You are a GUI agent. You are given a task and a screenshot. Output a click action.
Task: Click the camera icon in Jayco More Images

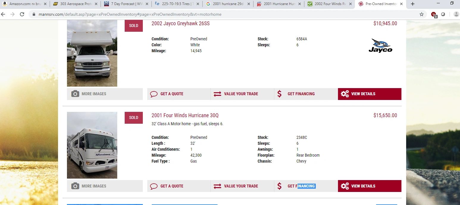[x=75, y=94]
